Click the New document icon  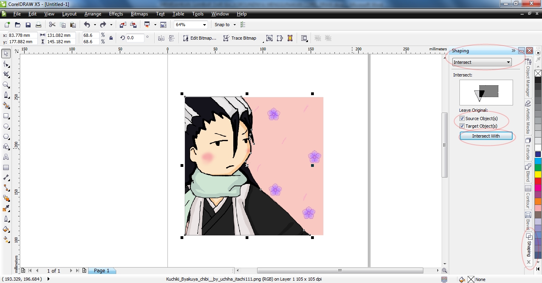(7, 25)
